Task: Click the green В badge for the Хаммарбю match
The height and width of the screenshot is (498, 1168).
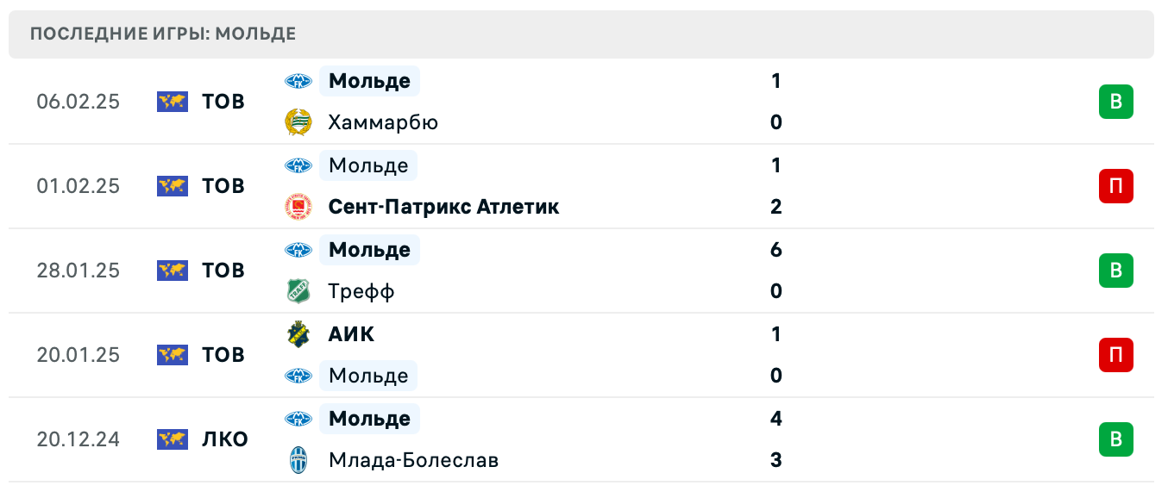Action: 1115,101
